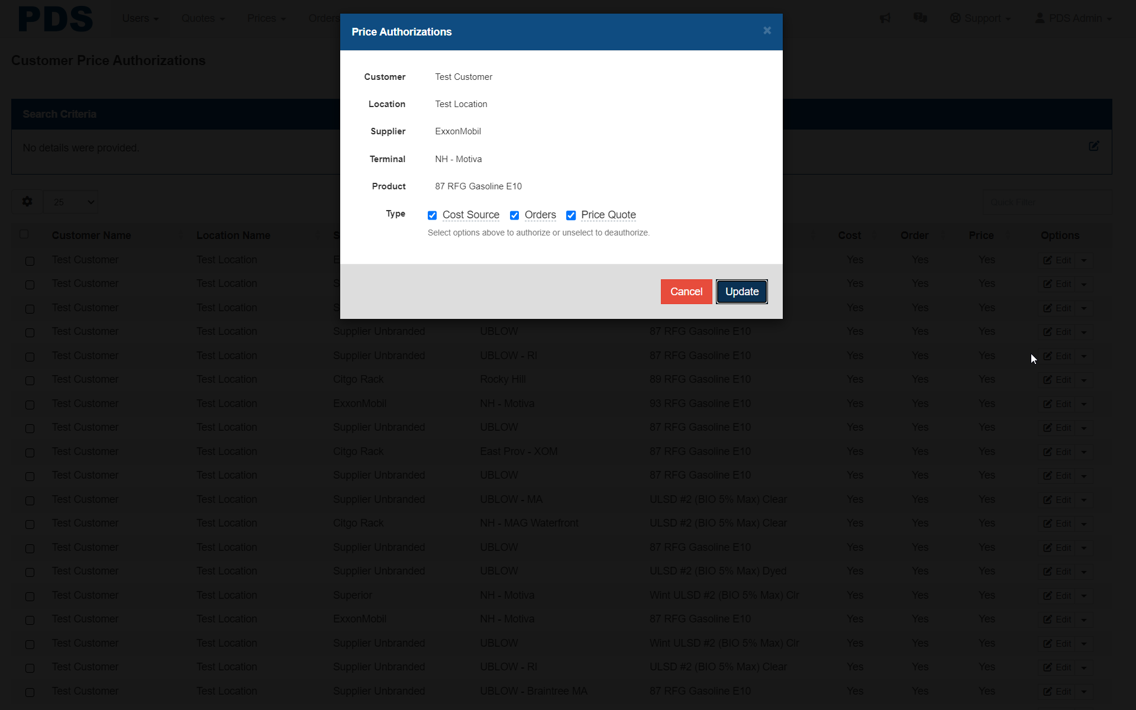The image size is (1136, 710).
Task: Edit the search criteria via pencil icon
Action: (1094, 146)
